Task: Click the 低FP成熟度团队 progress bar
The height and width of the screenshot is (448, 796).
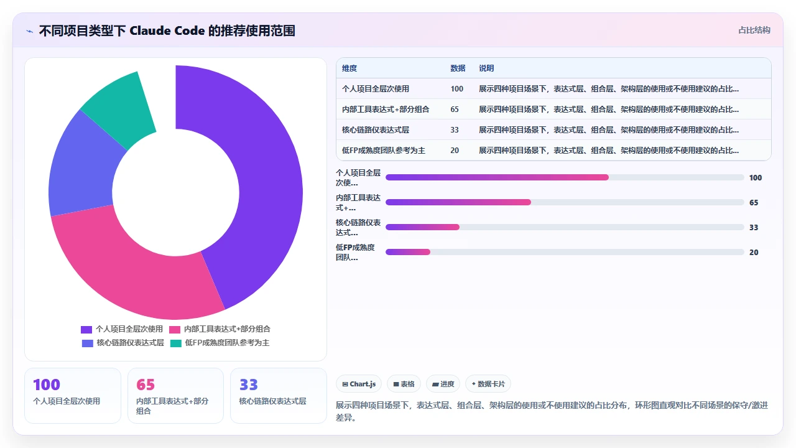Action: (565, 252)
